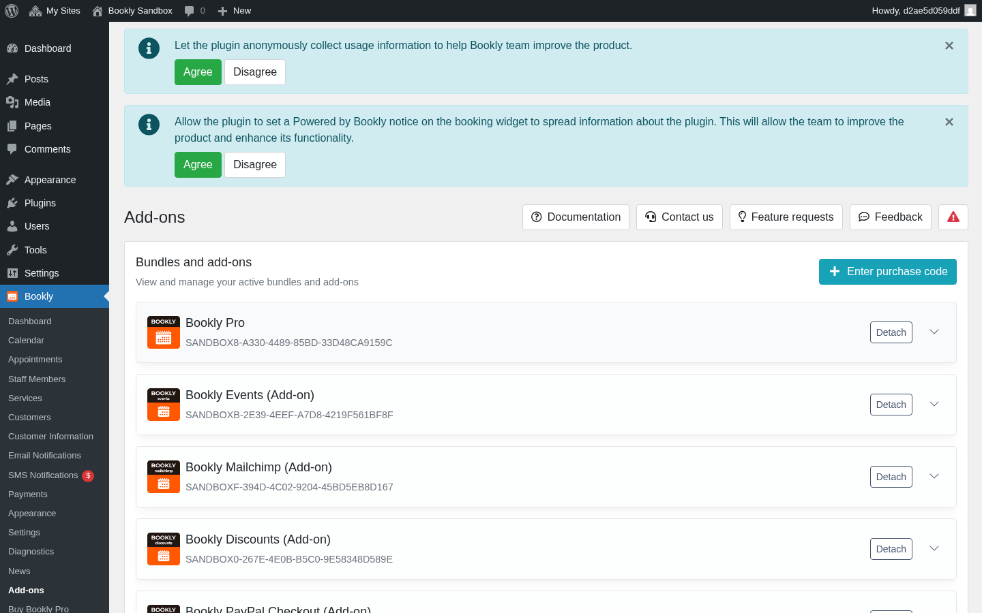982x613 pixels.
Task: Click the Bookly Events logo thumbnail
Action: point(164,405)
